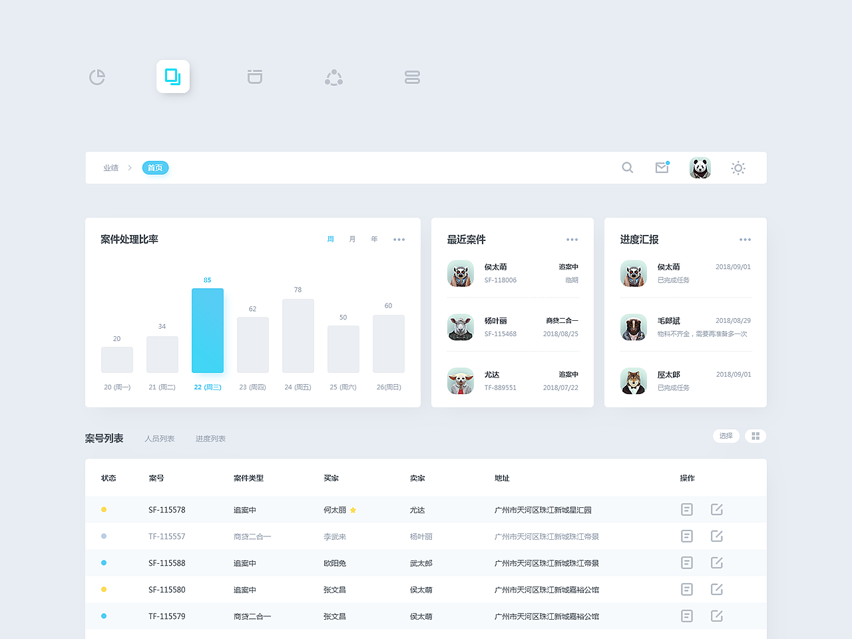This screenshot has height=639, width=852.
Task: Click the 状态 column header
Action: coord(108,478)
